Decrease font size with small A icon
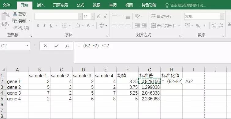The height and width of the screenshot is (119, 231). (x=105, y=16)
